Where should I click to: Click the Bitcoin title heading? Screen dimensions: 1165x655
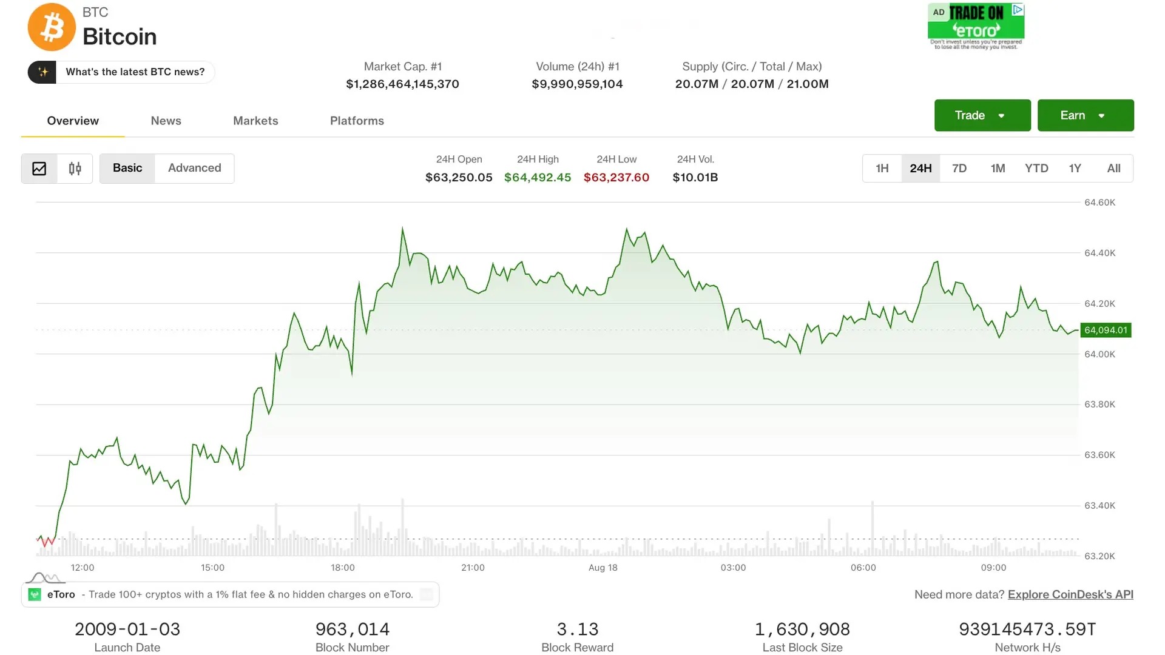[x=120, y=37]
